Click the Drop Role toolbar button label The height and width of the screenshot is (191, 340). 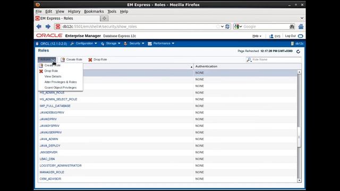[x=100, y=59]
